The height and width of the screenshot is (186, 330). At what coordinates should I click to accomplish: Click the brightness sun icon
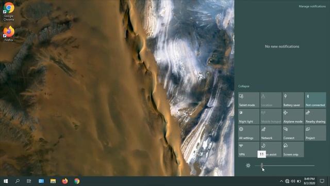pos(248,165)
